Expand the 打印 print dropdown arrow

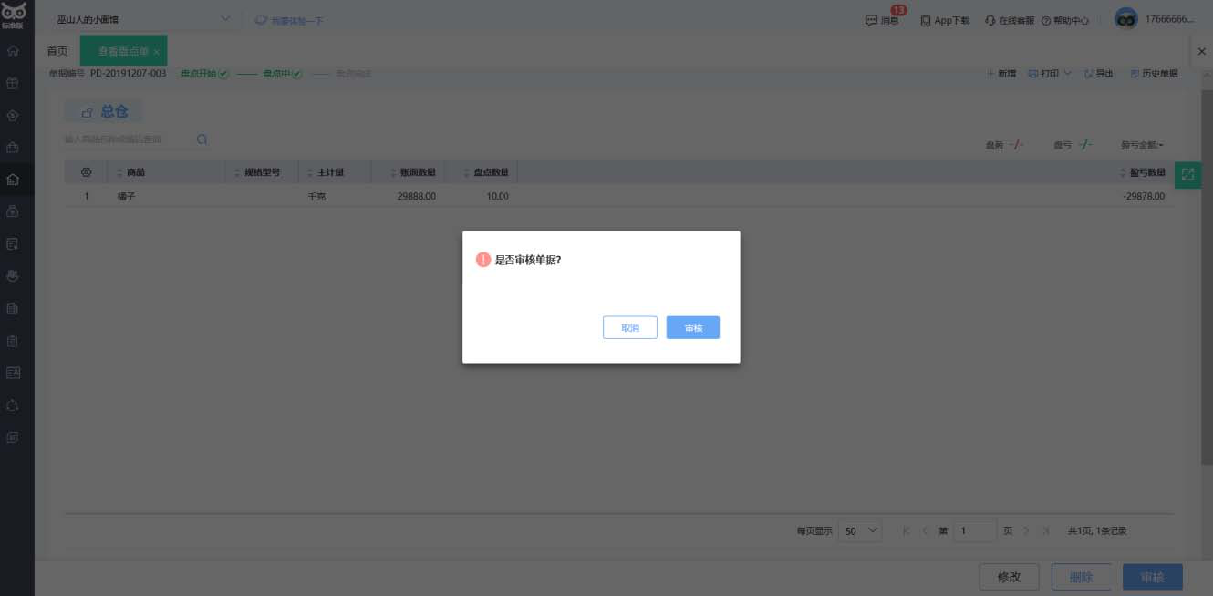[x=1067, y=73]
